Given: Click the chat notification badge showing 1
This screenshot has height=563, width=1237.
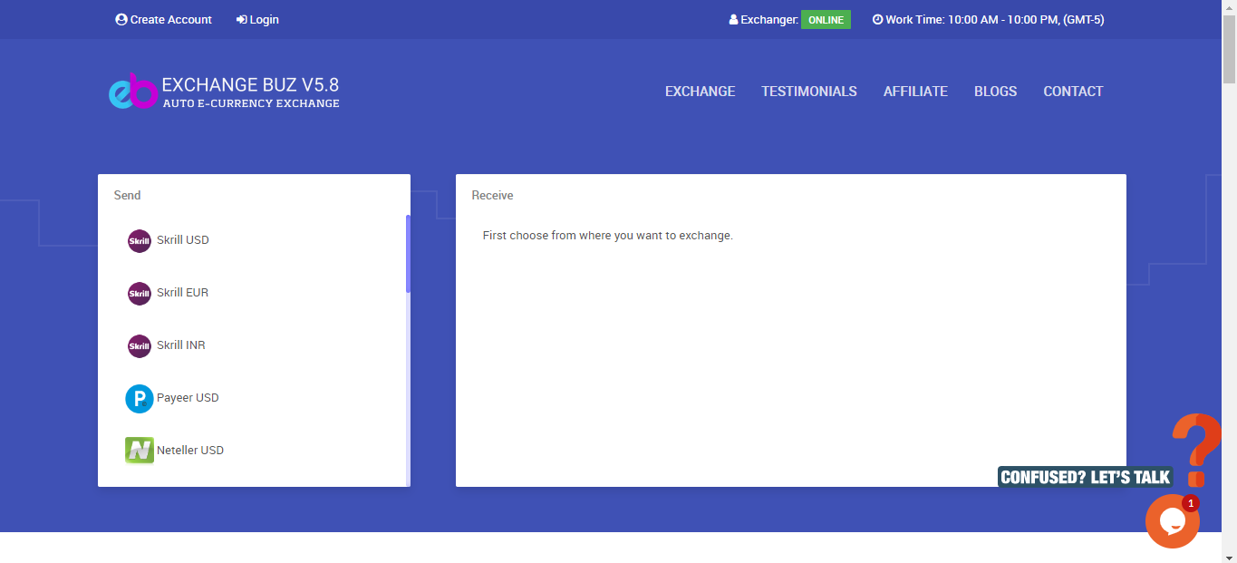Looking at the screenshot, I should [x=1191, y=503].
